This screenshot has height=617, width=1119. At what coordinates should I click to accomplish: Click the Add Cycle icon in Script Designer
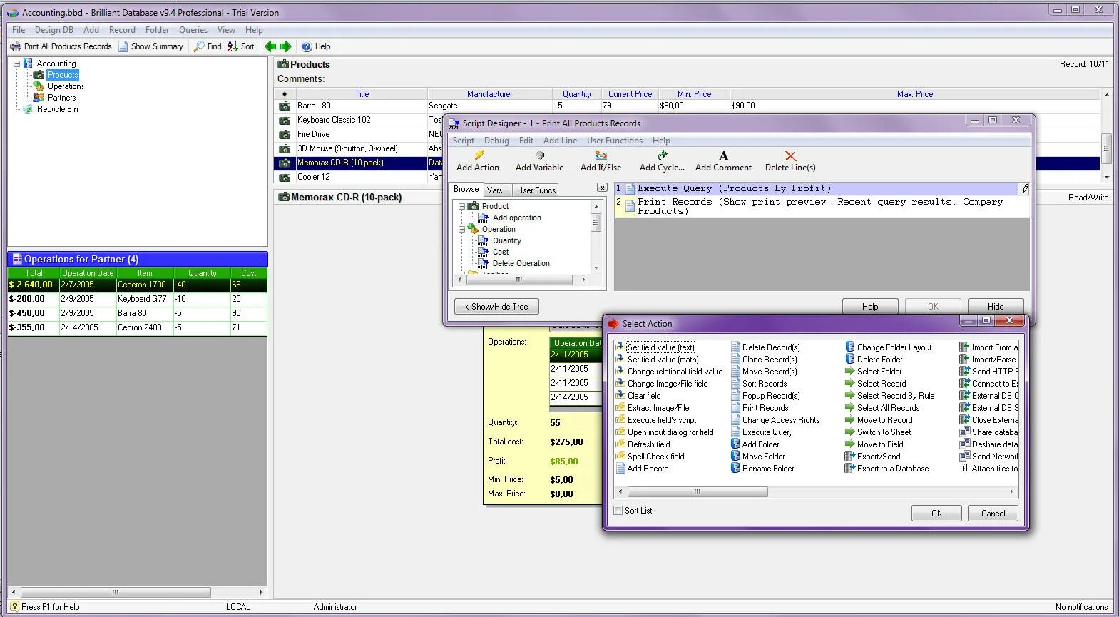tap(662, 155)
